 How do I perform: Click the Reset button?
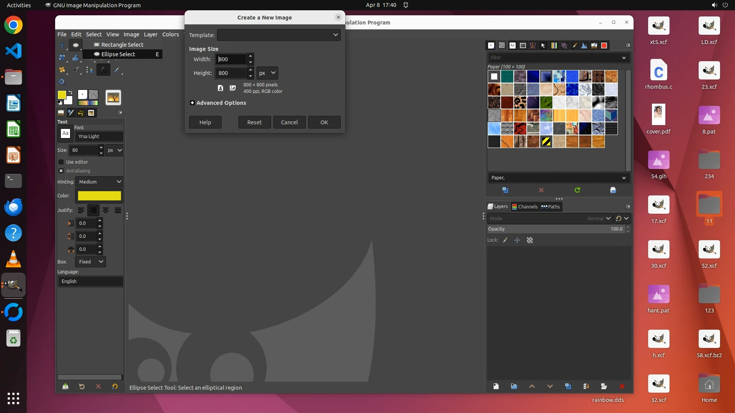click(254, 122)
